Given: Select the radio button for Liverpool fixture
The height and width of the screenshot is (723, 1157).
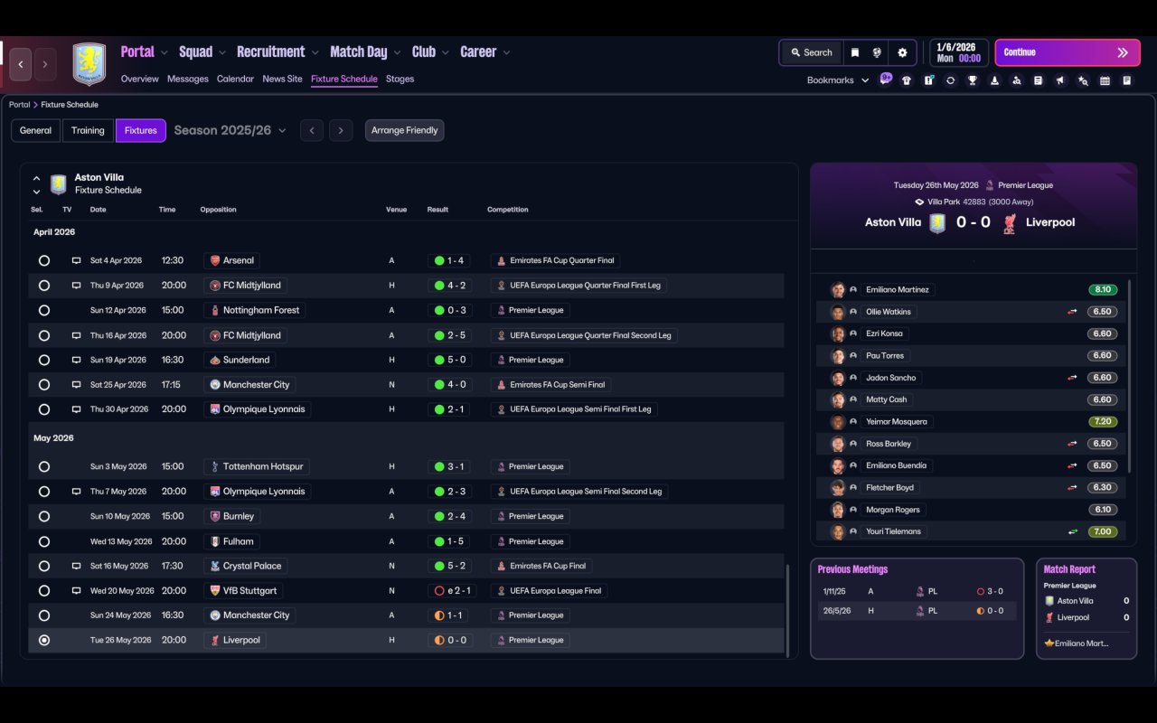Looking at the screenshot, I should 44,640.
